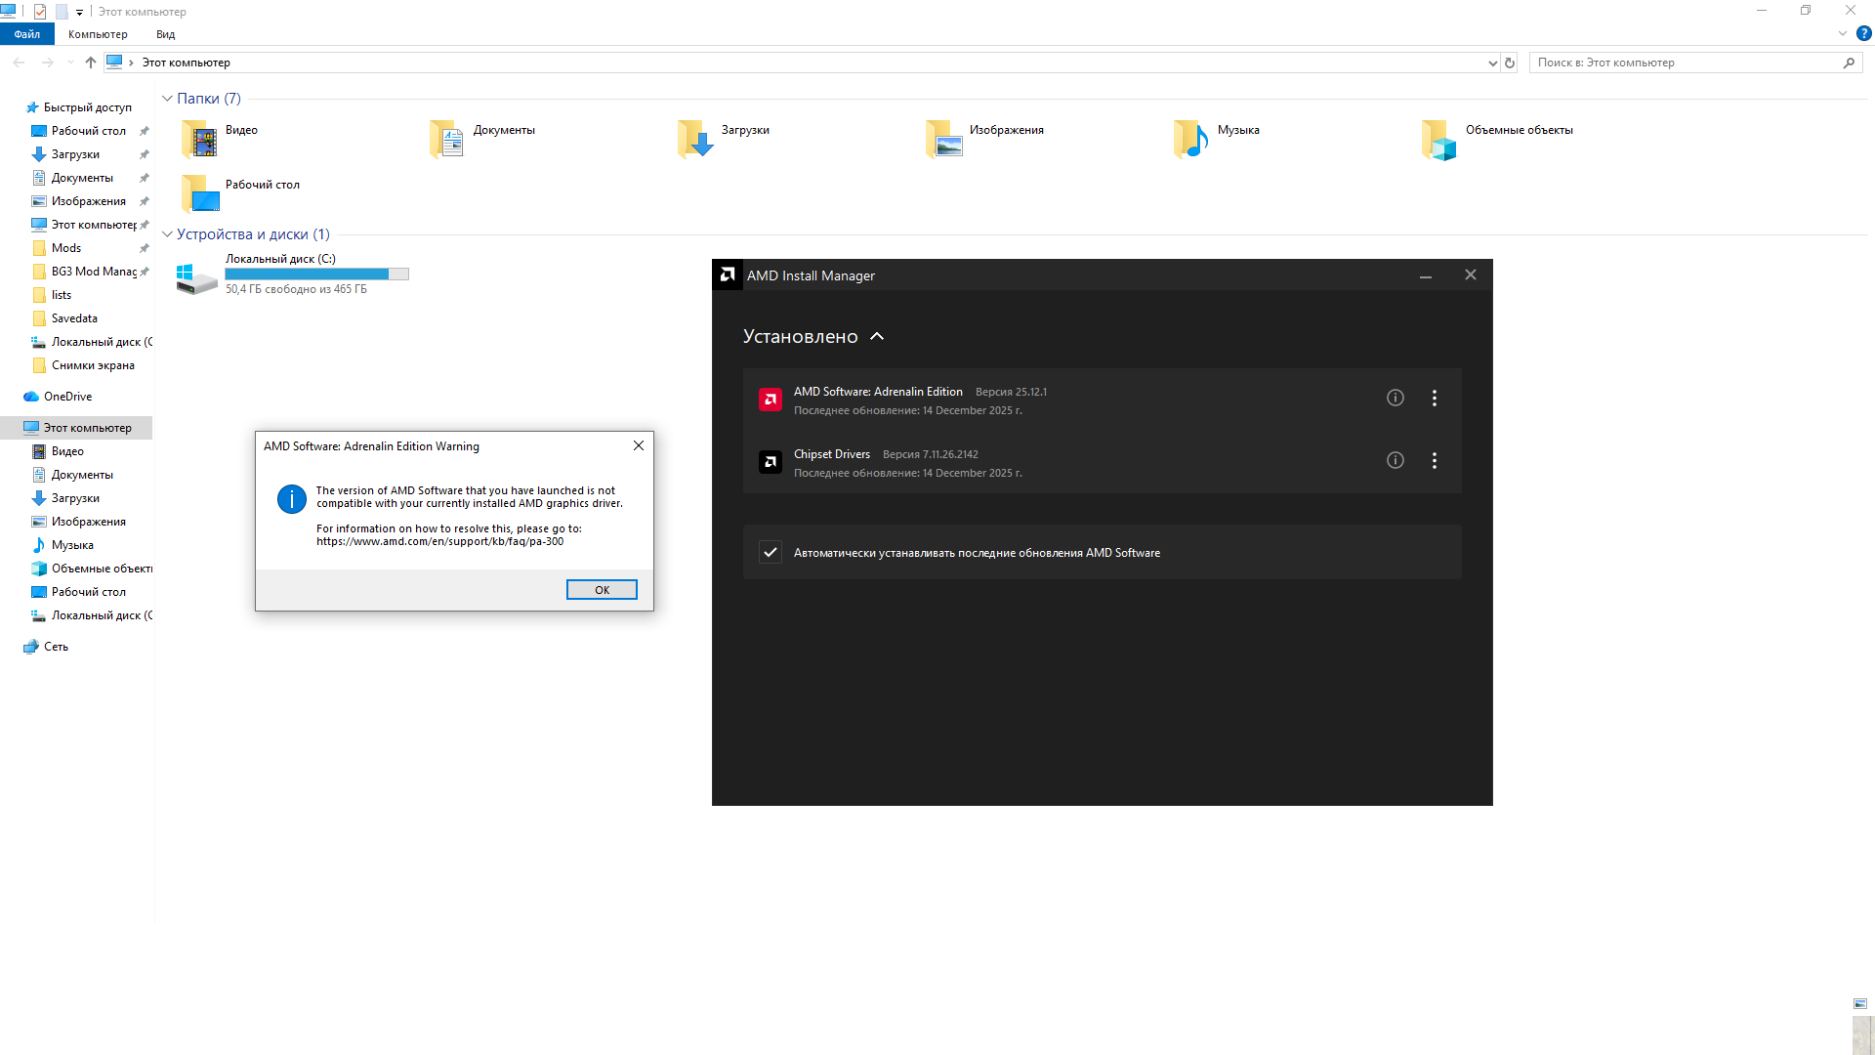Open info for AMD Software: Adrenalin Edition
The width and height of the screenshot is (1875, 1055).
click(x=1396, y=398)
